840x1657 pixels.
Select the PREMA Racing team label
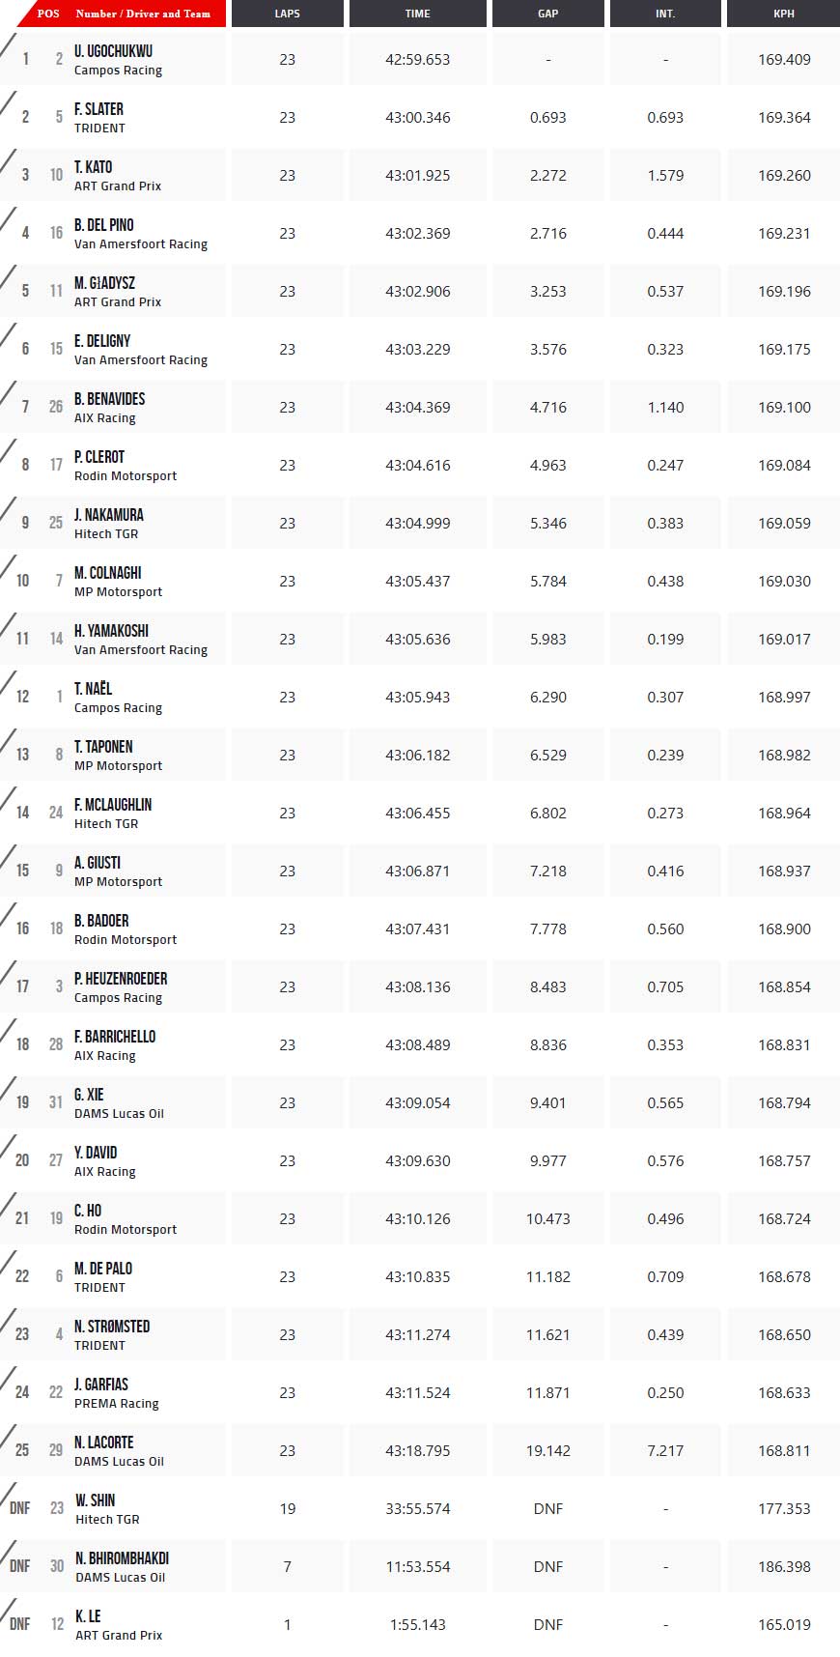(x=117, y=1403)
